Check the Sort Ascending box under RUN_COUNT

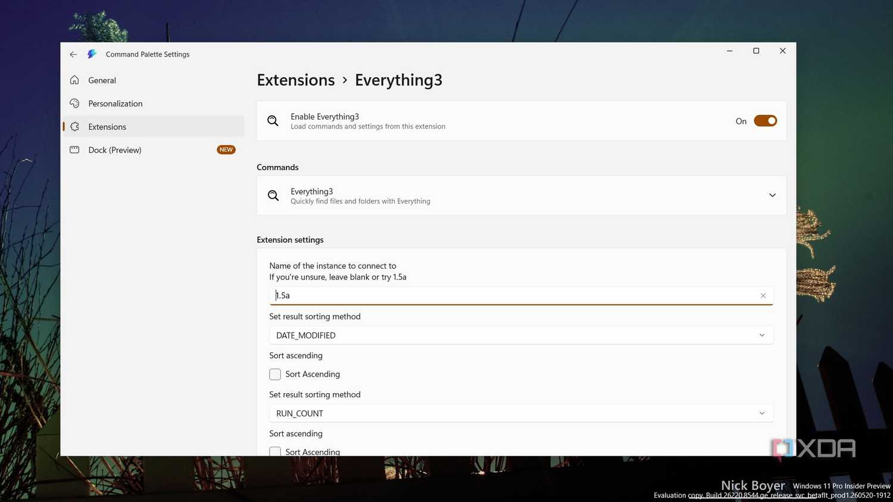pos(275,451)
